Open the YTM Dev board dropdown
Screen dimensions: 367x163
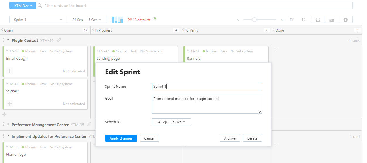tap(23, 6)
